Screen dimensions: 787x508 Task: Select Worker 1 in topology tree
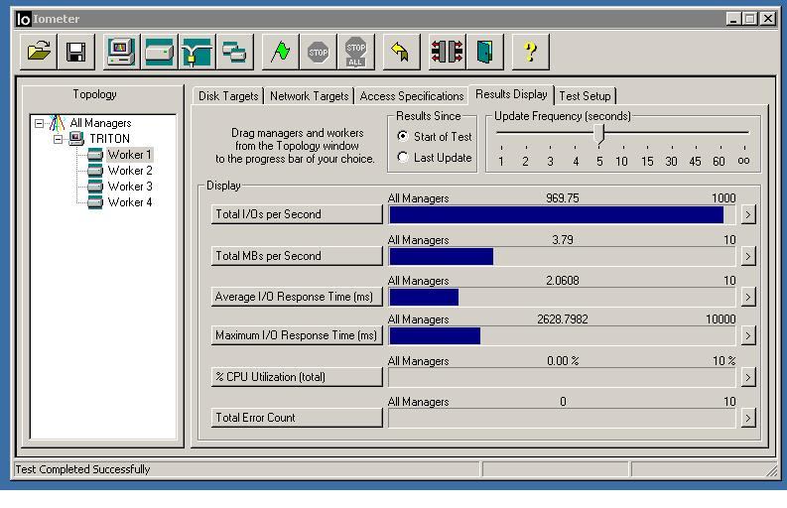coord(129,155)
